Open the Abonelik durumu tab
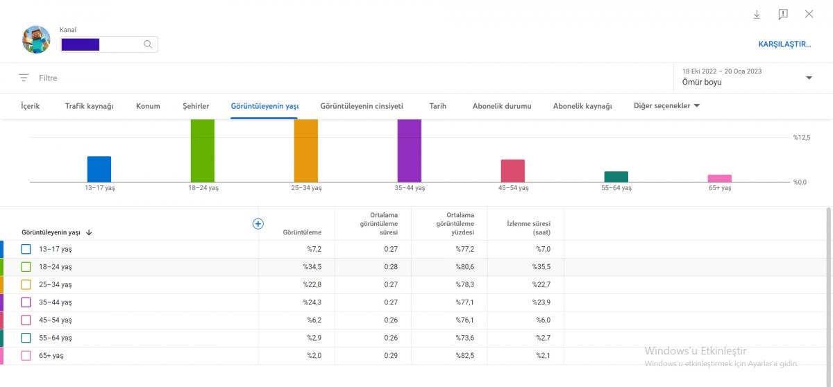The height and width of the screenshot is (387, 833). [x=502, y=106]
